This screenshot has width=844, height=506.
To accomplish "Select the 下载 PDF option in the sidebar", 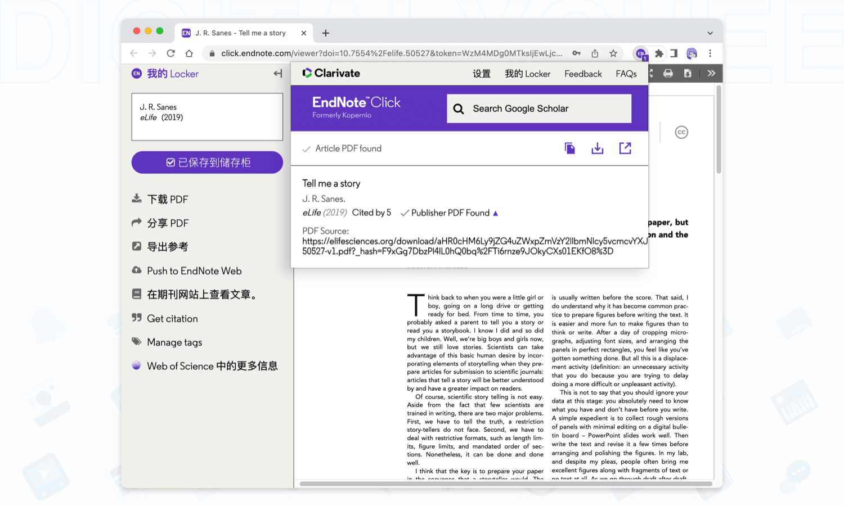I will click(x=164, y=198).
